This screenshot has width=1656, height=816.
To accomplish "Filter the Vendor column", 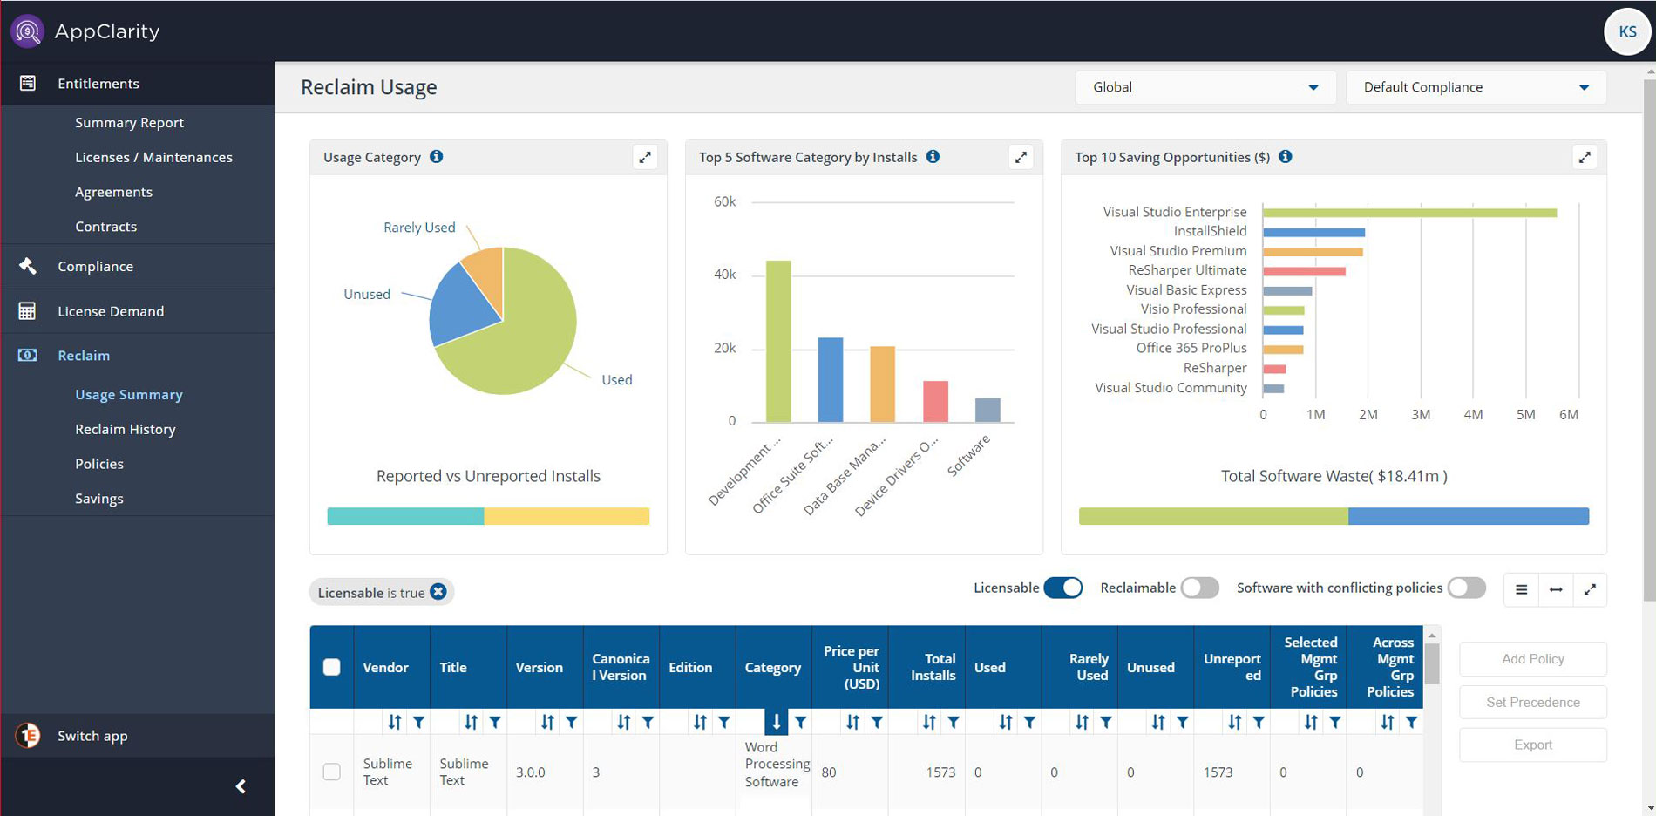I will 419,722.
